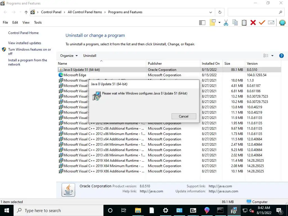Open Update information link http://java.sun.com
Image resolution: width=288 pixels, height=216 pixels.
tap(223, 191)
